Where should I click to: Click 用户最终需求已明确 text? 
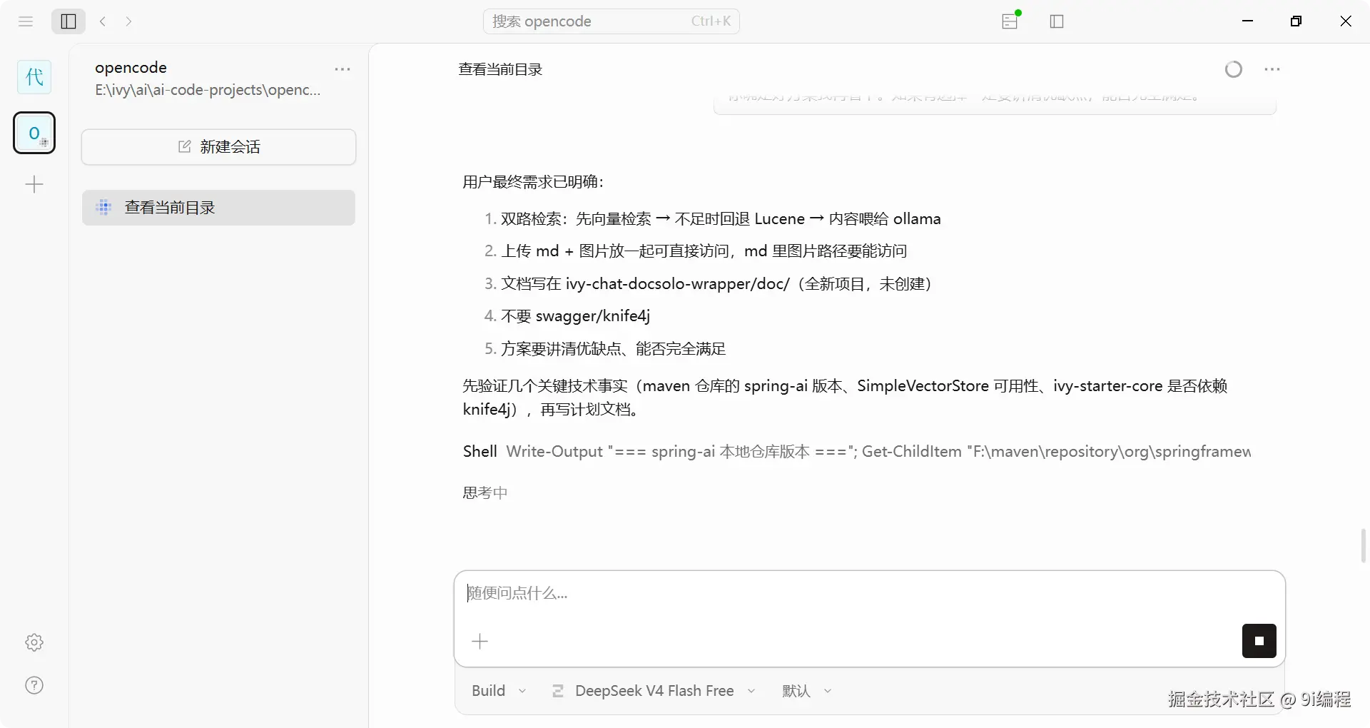tap(533, 182)
